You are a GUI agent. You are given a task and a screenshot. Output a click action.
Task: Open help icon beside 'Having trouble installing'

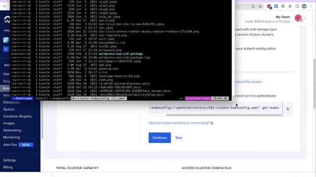(212, 123)
